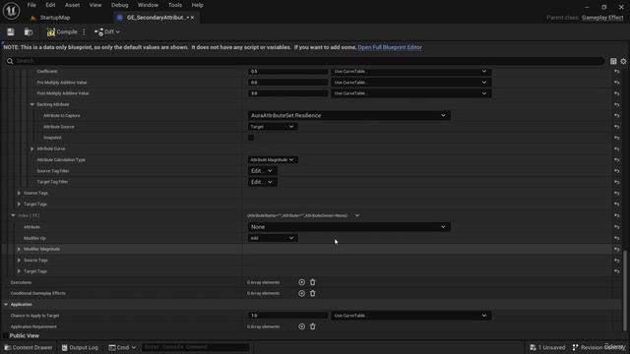Open Post Multiply Use CurveTable dropdown
The image size is (630, 354).
pos(410,93)
